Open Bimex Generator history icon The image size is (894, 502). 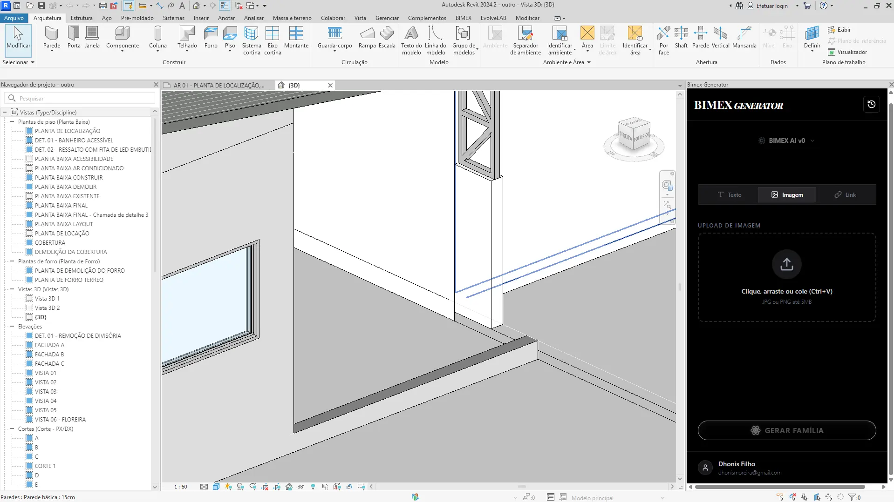(871, 104)
